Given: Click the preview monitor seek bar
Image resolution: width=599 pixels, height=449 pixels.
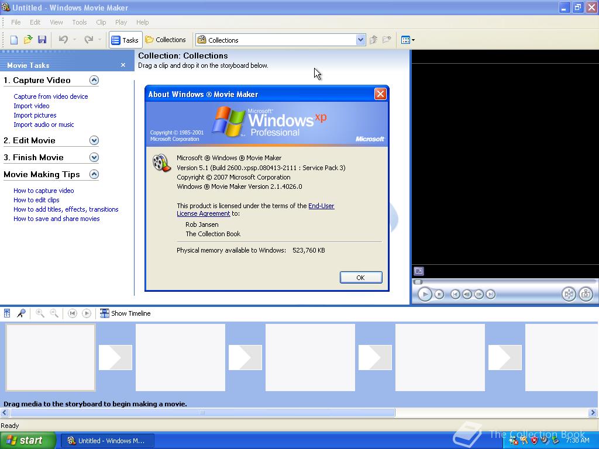Looking at the screenshot, I should click(x=505, y=282).
